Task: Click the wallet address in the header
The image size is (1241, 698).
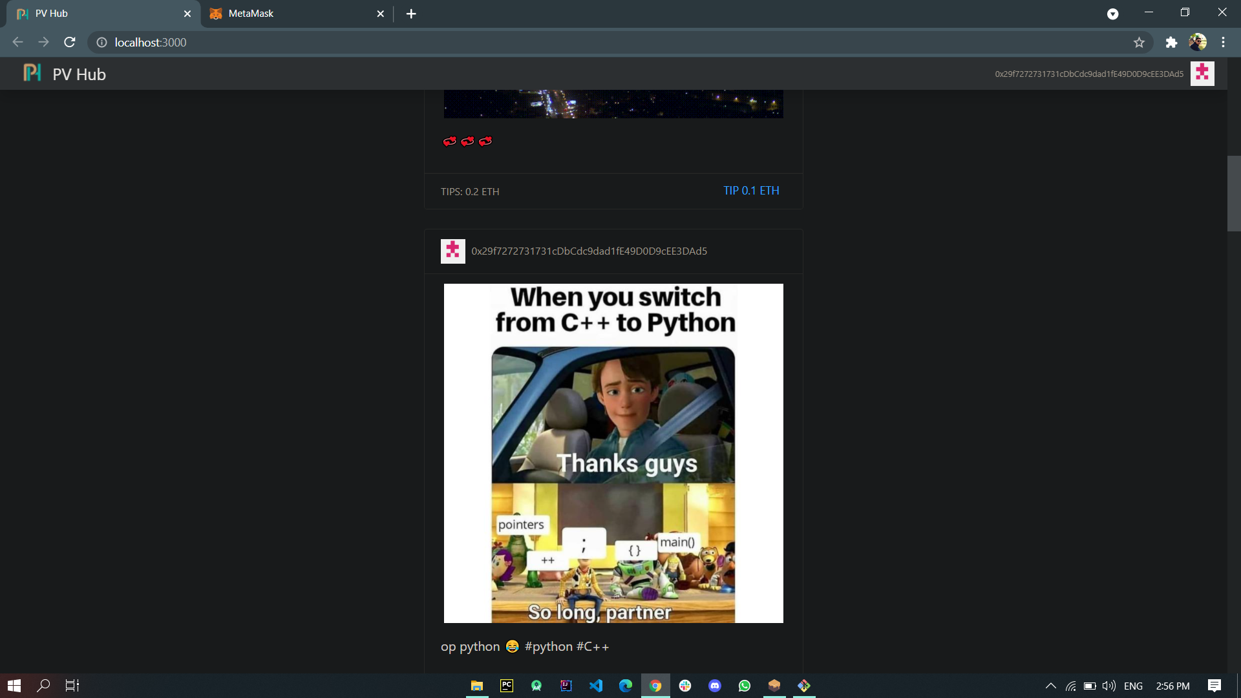Action: [1088, 74]
